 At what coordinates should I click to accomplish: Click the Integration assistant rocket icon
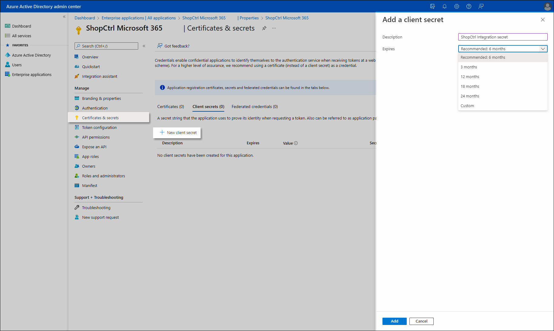[77, 76]
